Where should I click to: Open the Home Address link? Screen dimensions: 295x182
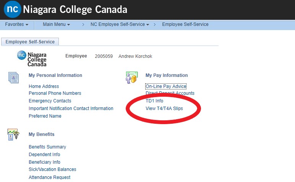pos(44,86)
